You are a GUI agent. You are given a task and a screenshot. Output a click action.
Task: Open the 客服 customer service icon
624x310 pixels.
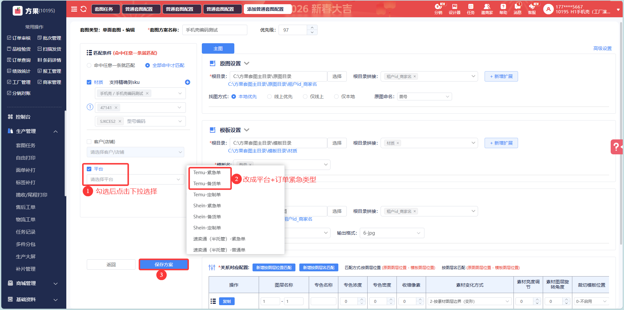point(532,9)
